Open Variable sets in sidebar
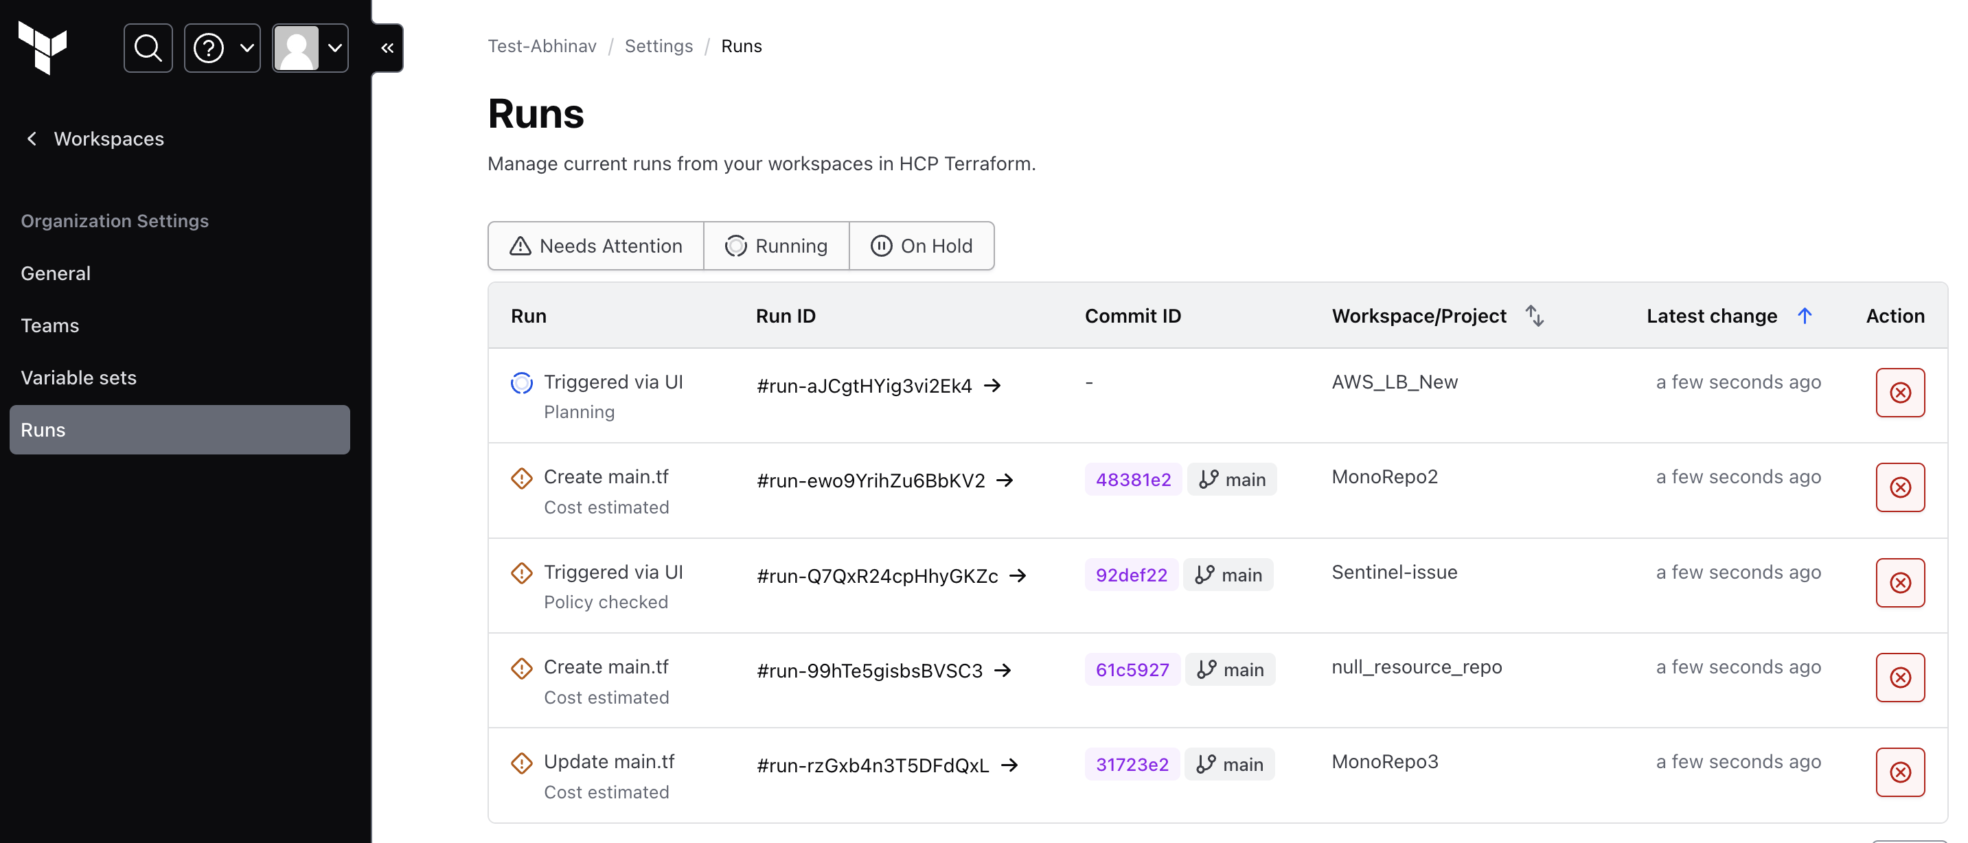The image size is (1968, 843). point(79,378)
